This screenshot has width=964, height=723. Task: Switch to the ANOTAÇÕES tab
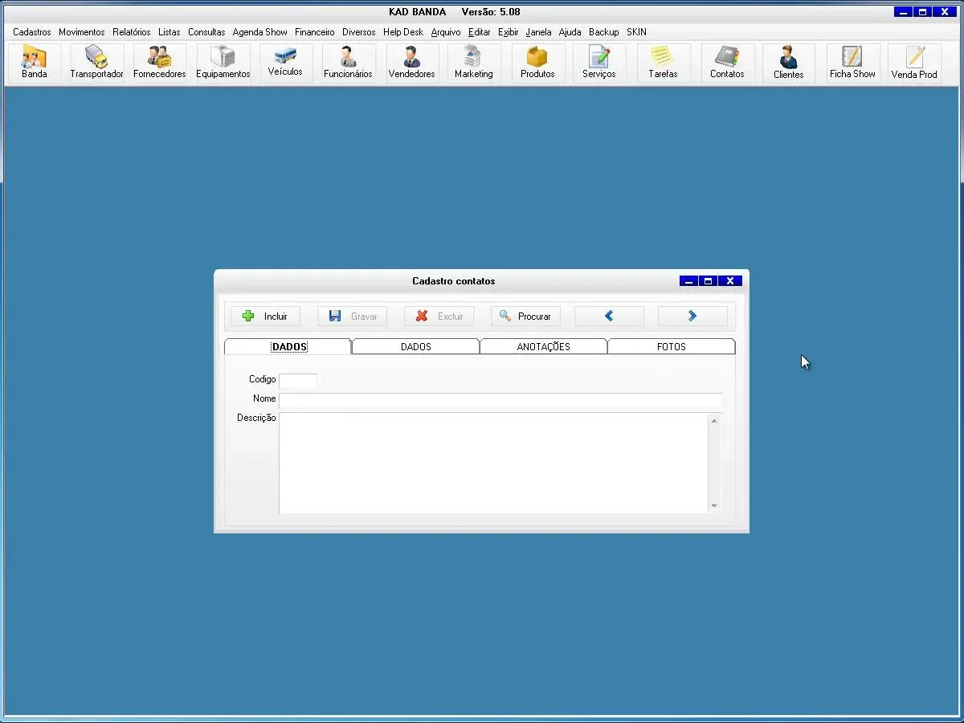point(543,347)
